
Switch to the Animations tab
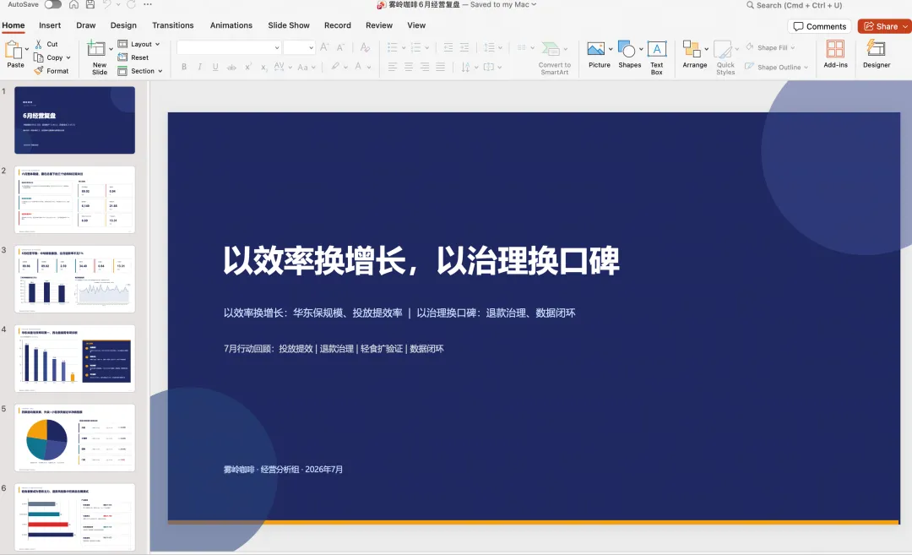231,25
